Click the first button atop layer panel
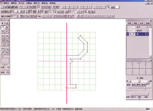This screenshot has height=111, width=153. (129, 23)
